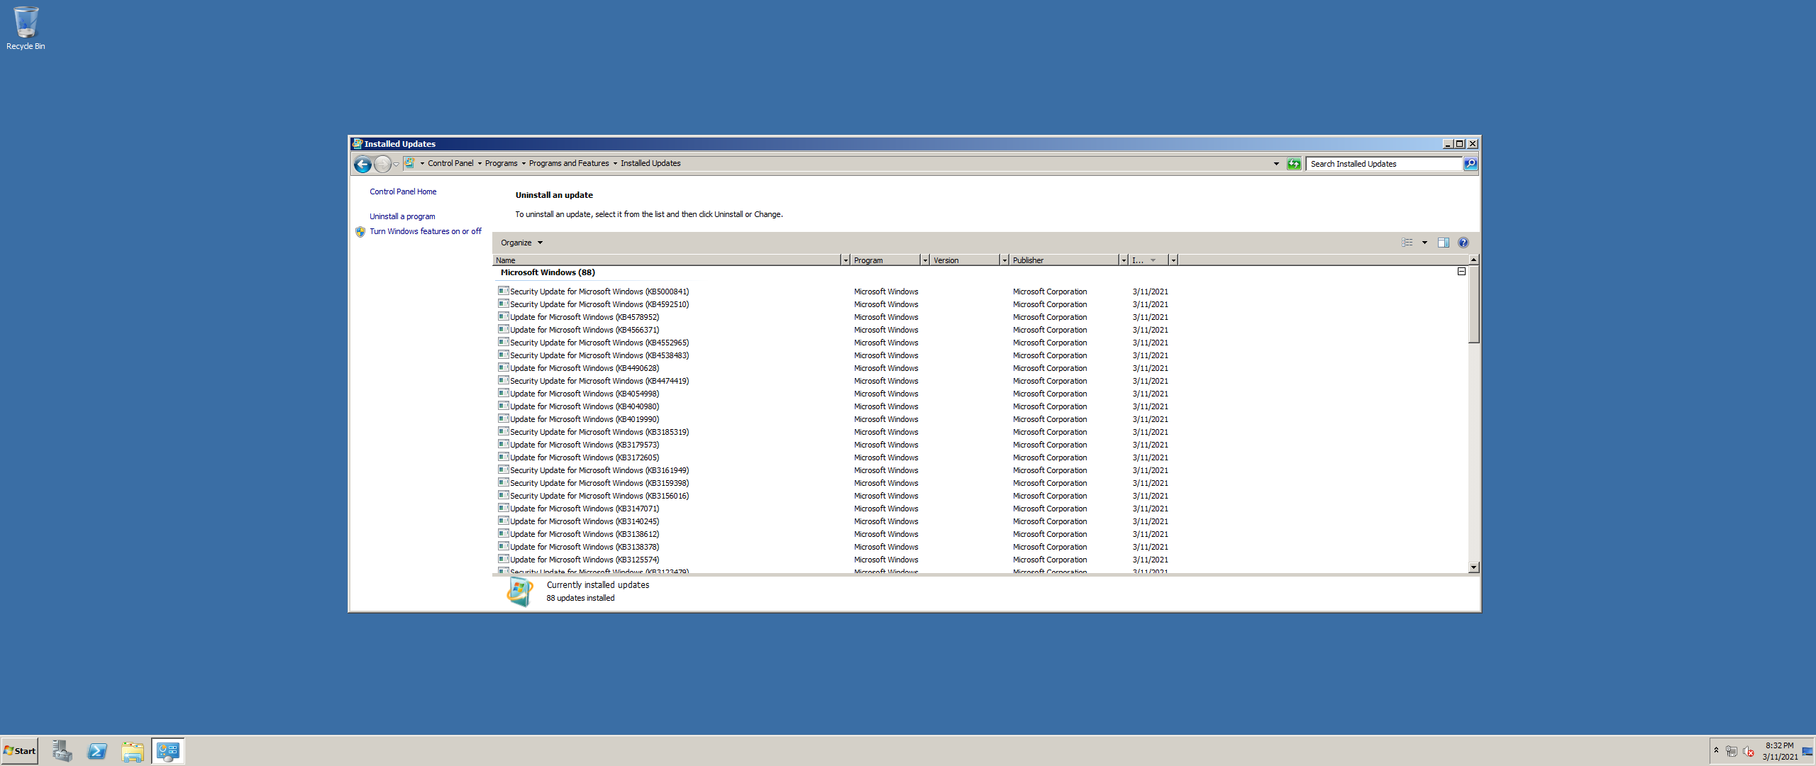
Task: Open the view options dropdown arrow
Action: coord(1424,243)
